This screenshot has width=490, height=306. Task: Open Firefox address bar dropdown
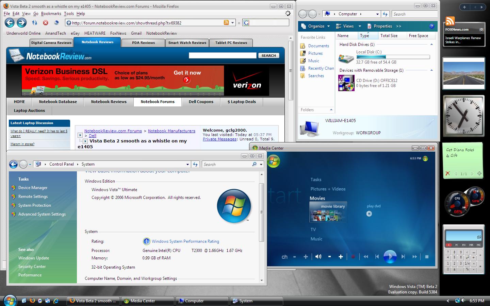[x=233, y=23]
